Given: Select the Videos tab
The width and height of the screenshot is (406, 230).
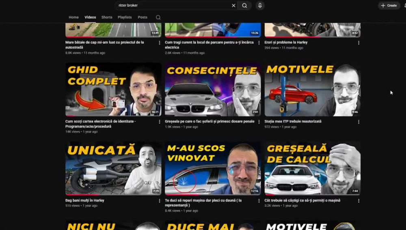Looking at the screenshot, I should tap(90, 17).
